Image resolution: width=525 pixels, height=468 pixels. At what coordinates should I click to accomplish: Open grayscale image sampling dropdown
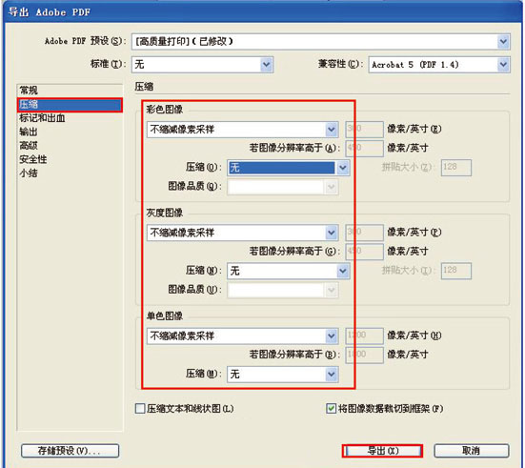243,233
